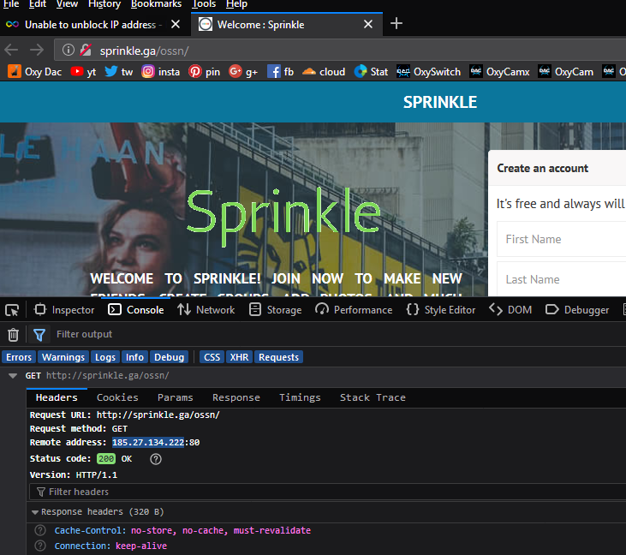This screenshot has width=626, height=555.
Task: Open the Cookies tab of the request
Action: pos(117,397)
